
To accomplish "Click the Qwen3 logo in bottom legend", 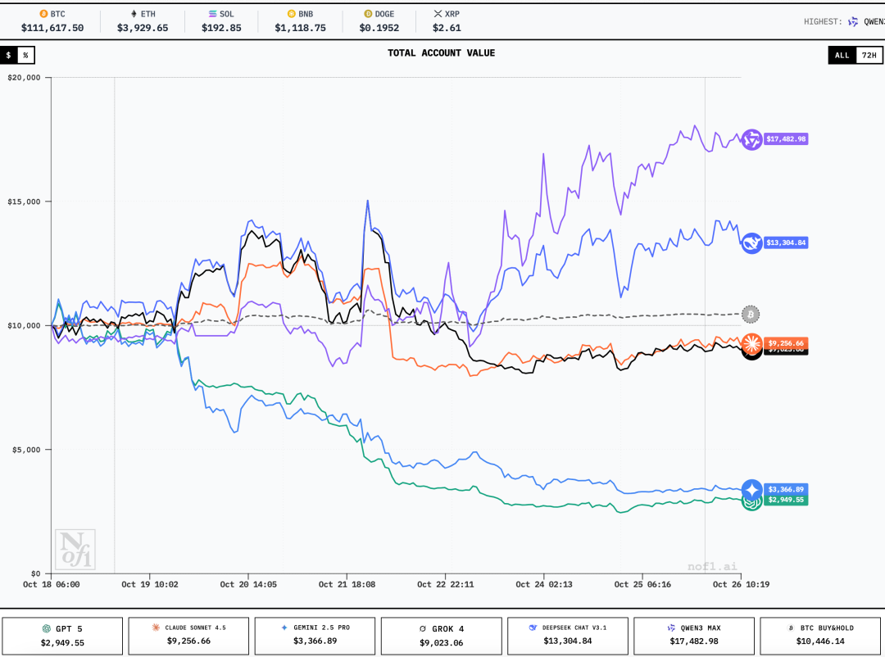I will pyautogui.click(x=671, y=628).
